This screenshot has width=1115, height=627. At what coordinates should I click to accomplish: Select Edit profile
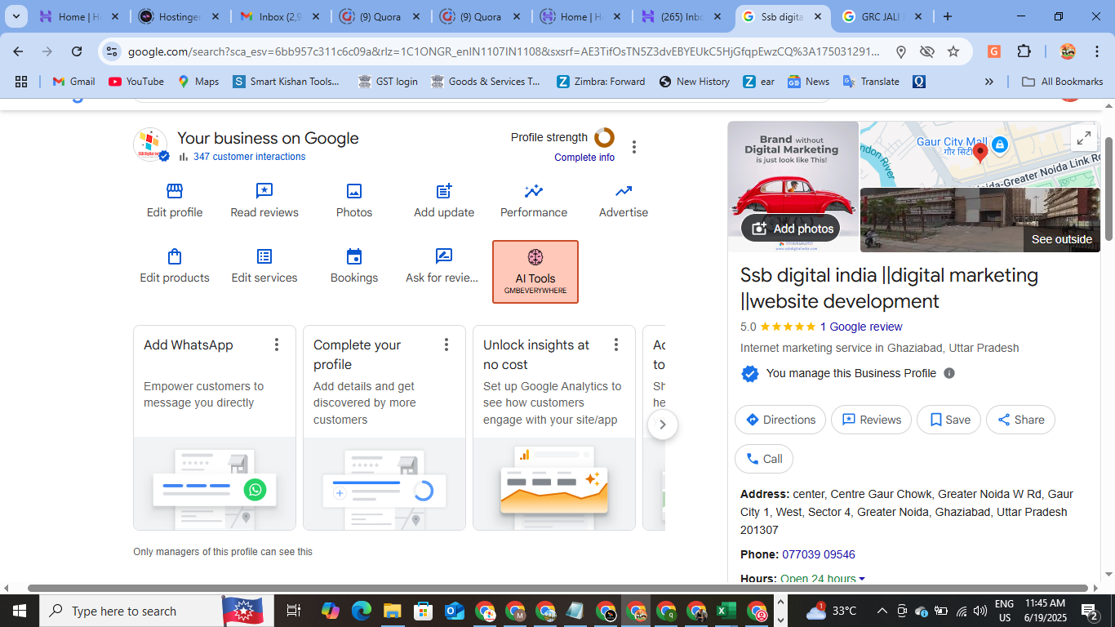pos(174,198)
